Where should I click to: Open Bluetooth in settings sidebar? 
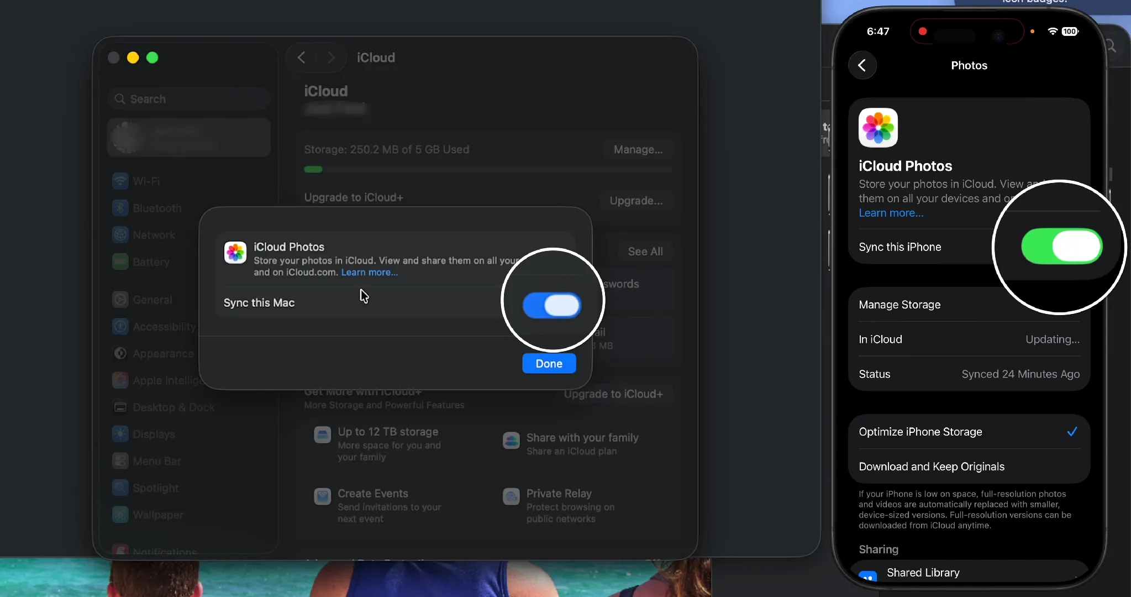pyautogui.click(x=147, y=208)
